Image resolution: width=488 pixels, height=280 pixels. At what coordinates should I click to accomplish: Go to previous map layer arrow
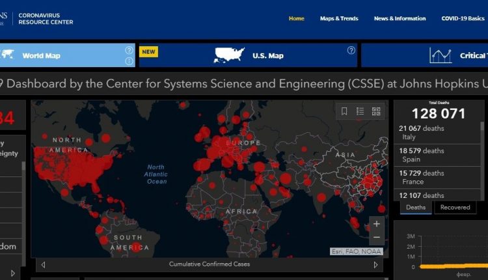coord(43,265)
